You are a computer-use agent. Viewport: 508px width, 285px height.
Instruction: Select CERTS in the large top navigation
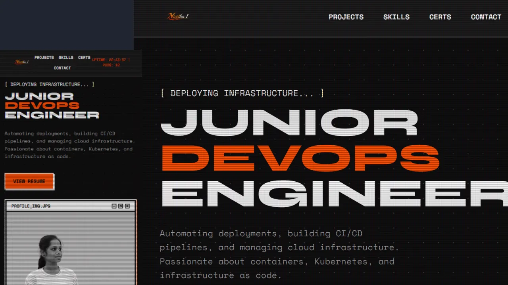(x=440, y=17)
